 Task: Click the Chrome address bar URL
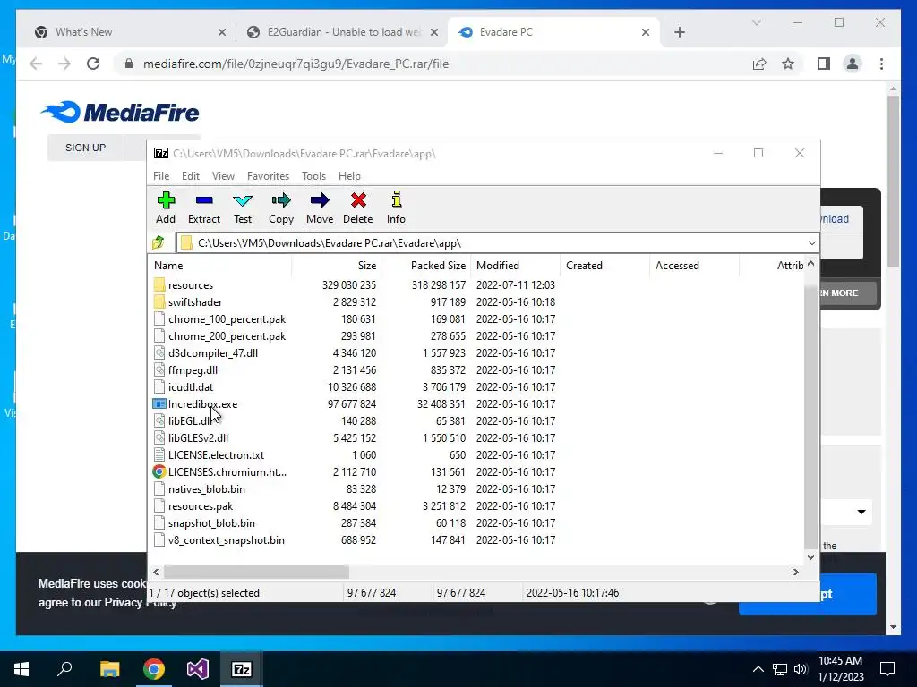[x=296, y=64]
